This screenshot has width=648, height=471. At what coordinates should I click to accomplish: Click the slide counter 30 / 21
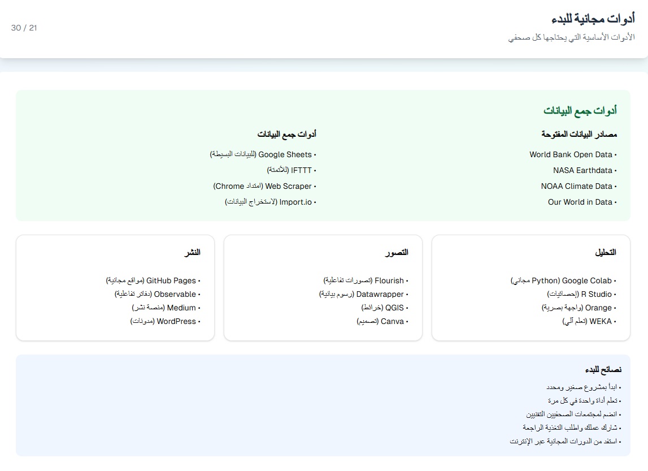24,28
